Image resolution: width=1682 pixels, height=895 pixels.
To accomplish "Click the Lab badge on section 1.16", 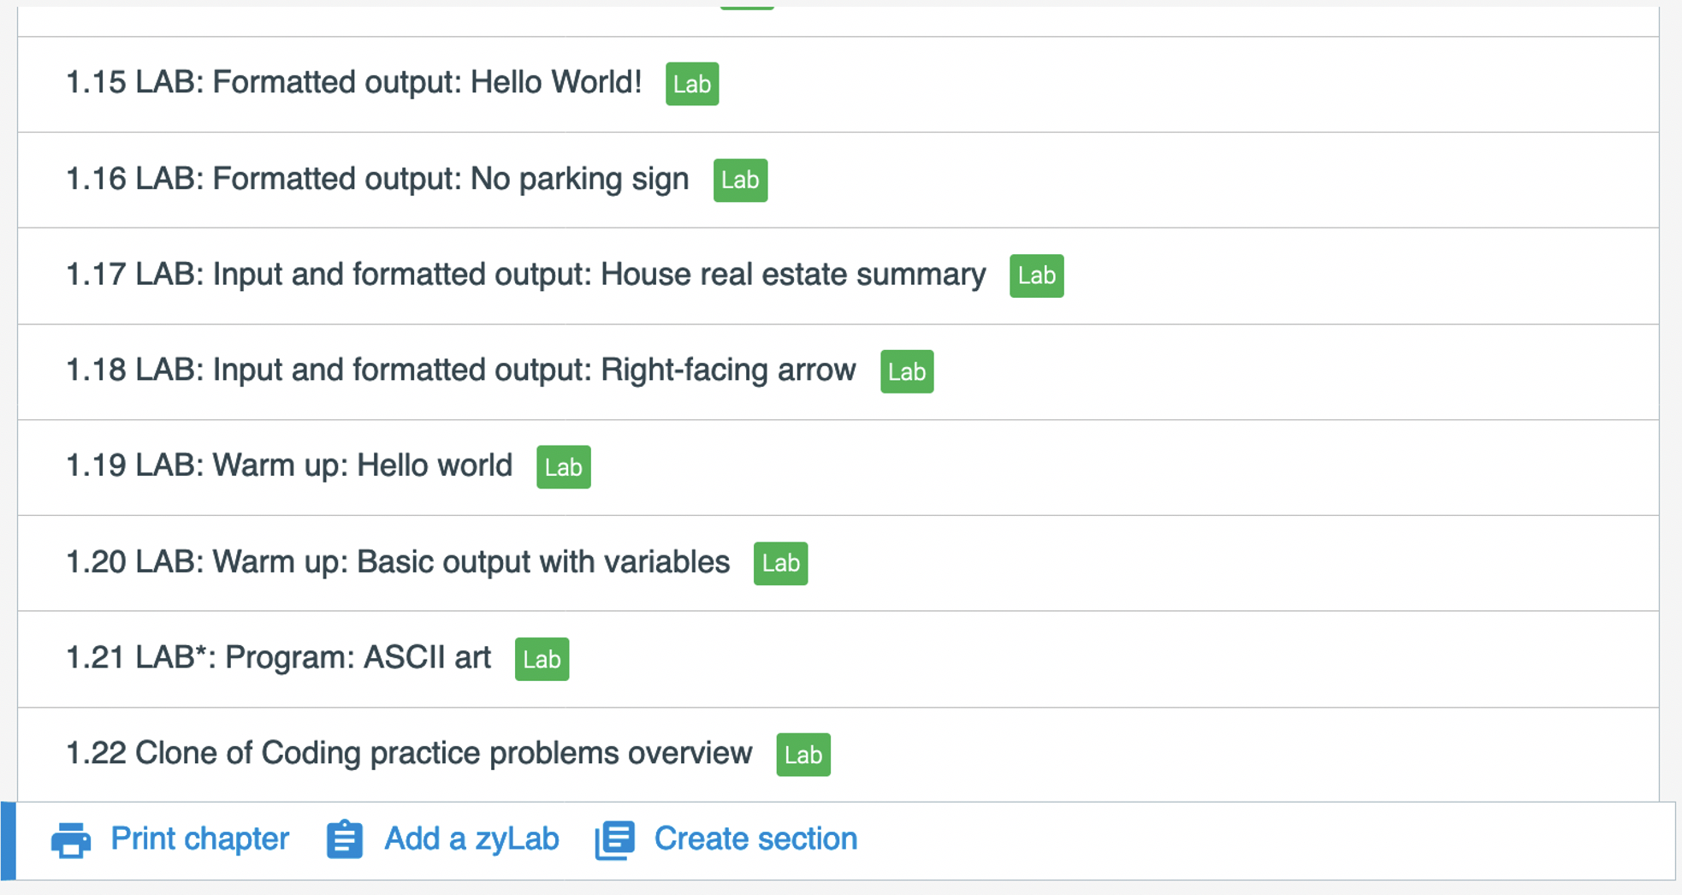I will [740, 180].
